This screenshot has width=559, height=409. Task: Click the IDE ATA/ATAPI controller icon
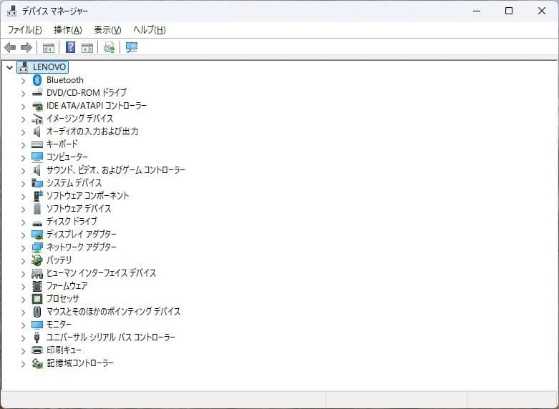[x=37, y=106]
